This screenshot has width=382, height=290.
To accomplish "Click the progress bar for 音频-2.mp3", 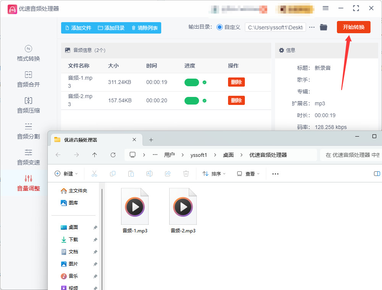I will 192,100.
